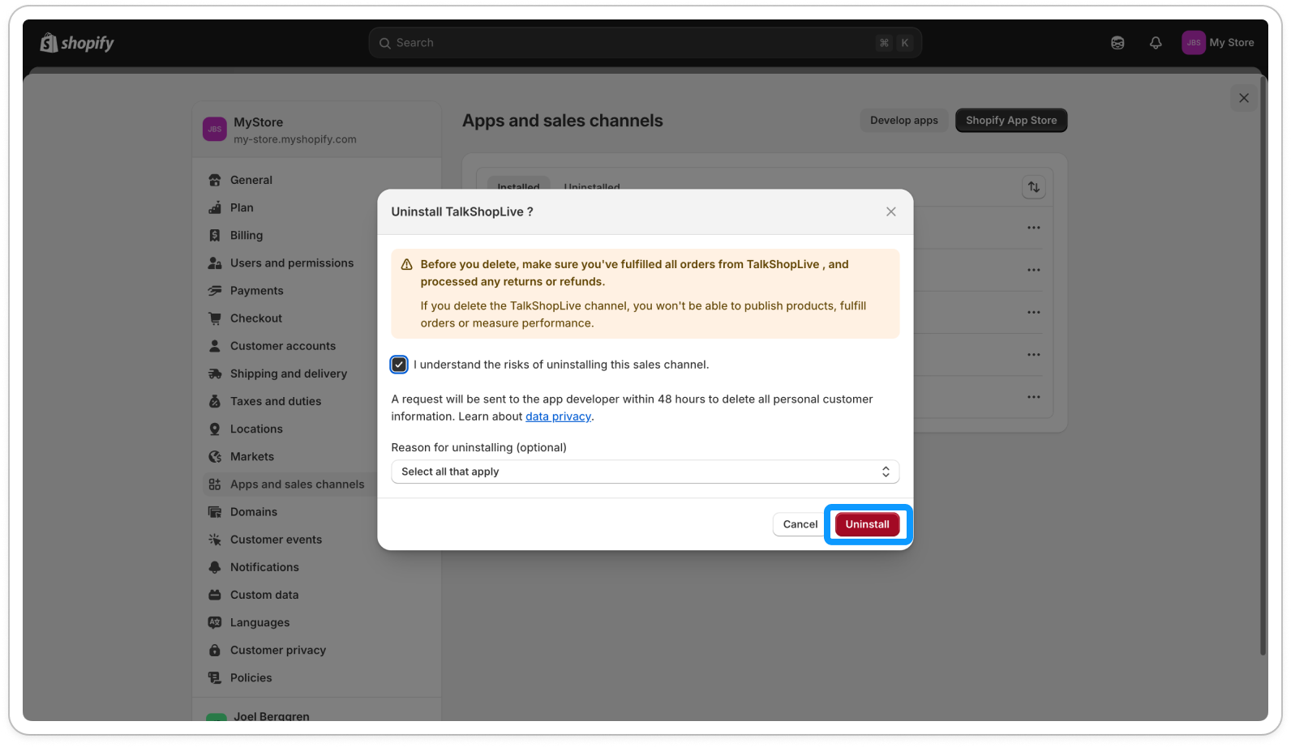The width and height of the screenshot is (1291, 747).
Task: Click the MyStore avatar in sidebar
Action: (215, 129)
